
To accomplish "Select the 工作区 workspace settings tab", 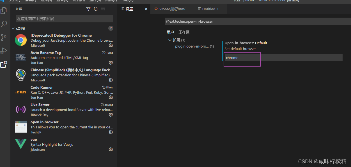I will pyautogui.click(x=184, y=32).
